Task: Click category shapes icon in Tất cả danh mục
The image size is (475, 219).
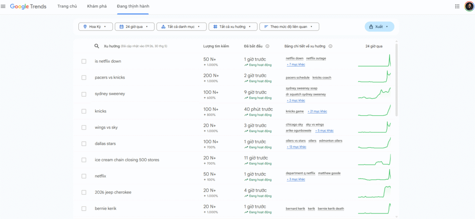Action: pos(163,26)
